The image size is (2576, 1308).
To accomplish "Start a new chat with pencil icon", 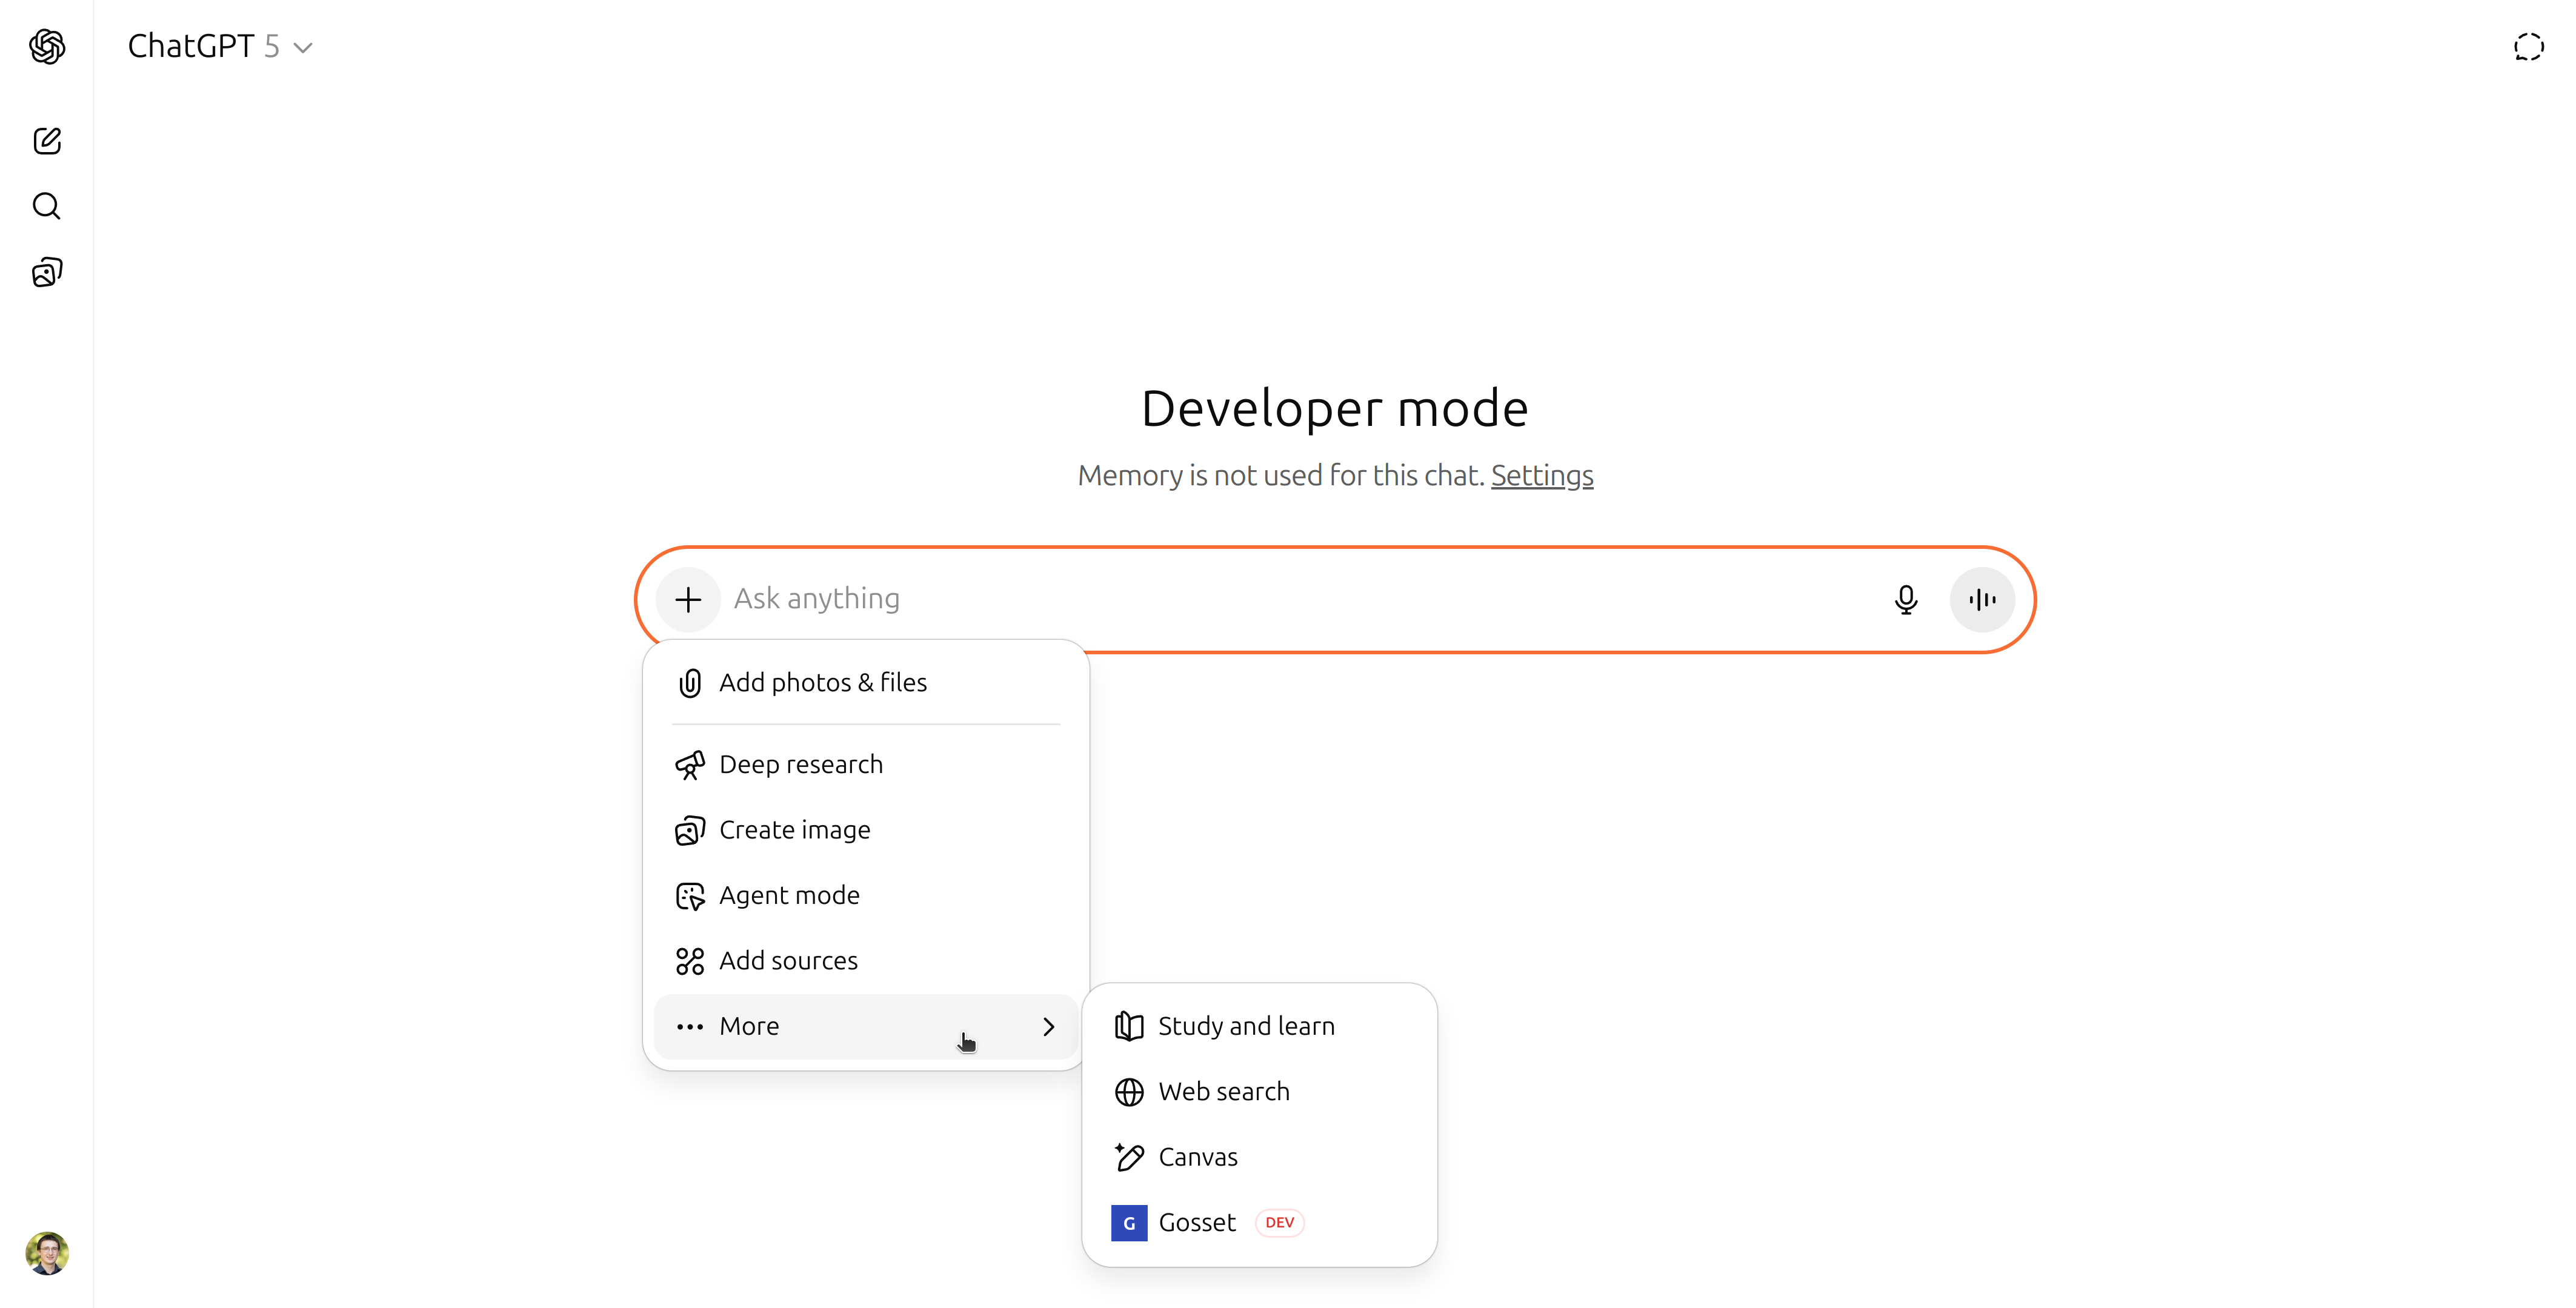I will pos(47,140).
